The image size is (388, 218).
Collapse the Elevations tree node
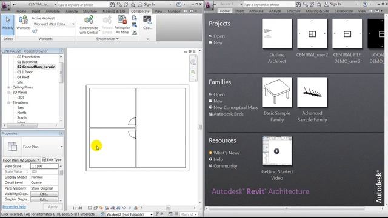pyautogui.click(x=8, y=102)
